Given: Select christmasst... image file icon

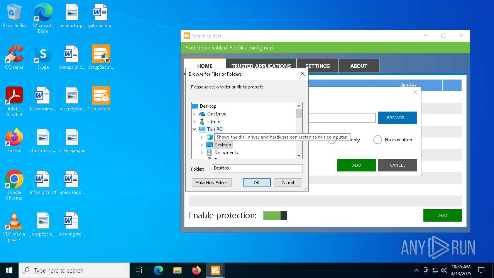Looking at the screenshot, I should coord(43,141).
